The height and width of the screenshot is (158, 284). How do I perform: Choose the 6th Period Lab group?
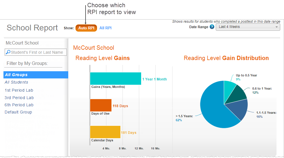tap(19, 105)
